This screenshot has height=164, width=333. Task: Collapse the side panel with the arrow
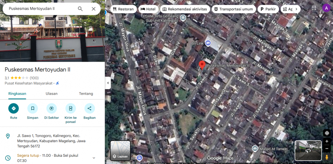tap(108, 83)
